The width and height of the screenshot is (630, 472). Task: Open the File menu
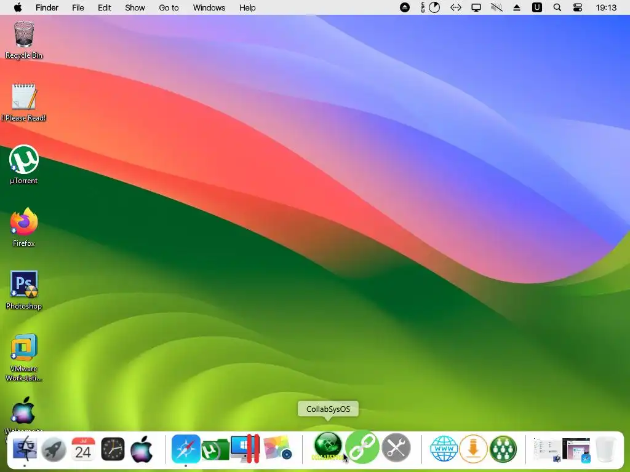[78, 7]
